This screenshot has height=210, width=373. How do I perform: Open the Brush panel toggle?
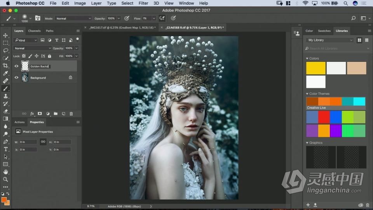[38, 18]
